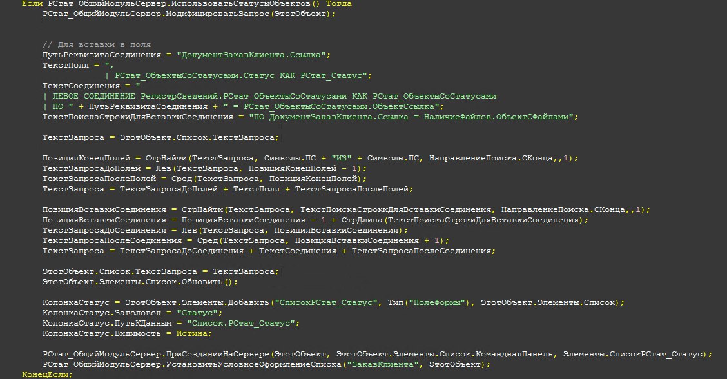Click "ТекстПоля" in the concatenation line
727x379 pixels.
tap(257, 189)
